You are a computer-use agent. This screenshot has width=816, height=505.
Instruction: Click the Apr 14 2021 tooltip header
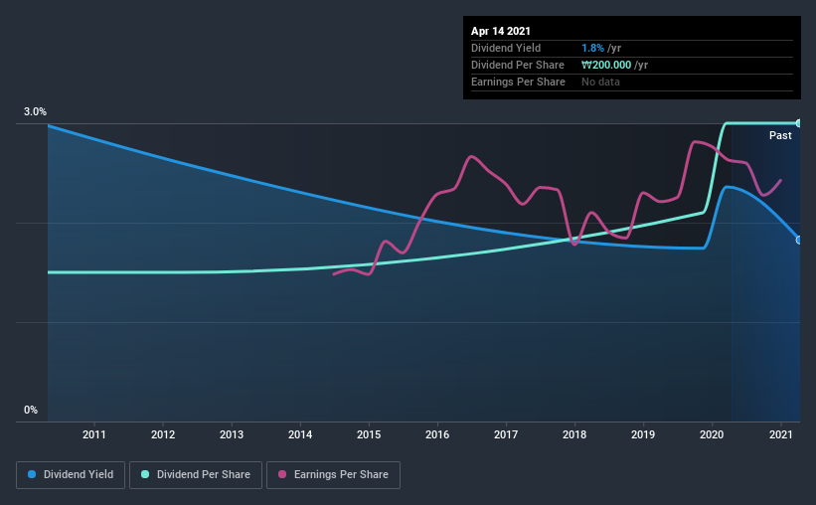point(501,31)
